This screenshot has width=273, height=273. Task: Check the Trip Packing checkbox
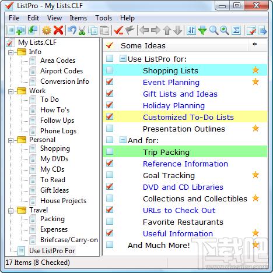click(x=110, y=151)
